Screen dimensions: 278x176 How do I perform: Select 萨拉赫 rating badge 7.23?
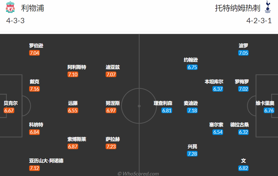coord(111,146)
